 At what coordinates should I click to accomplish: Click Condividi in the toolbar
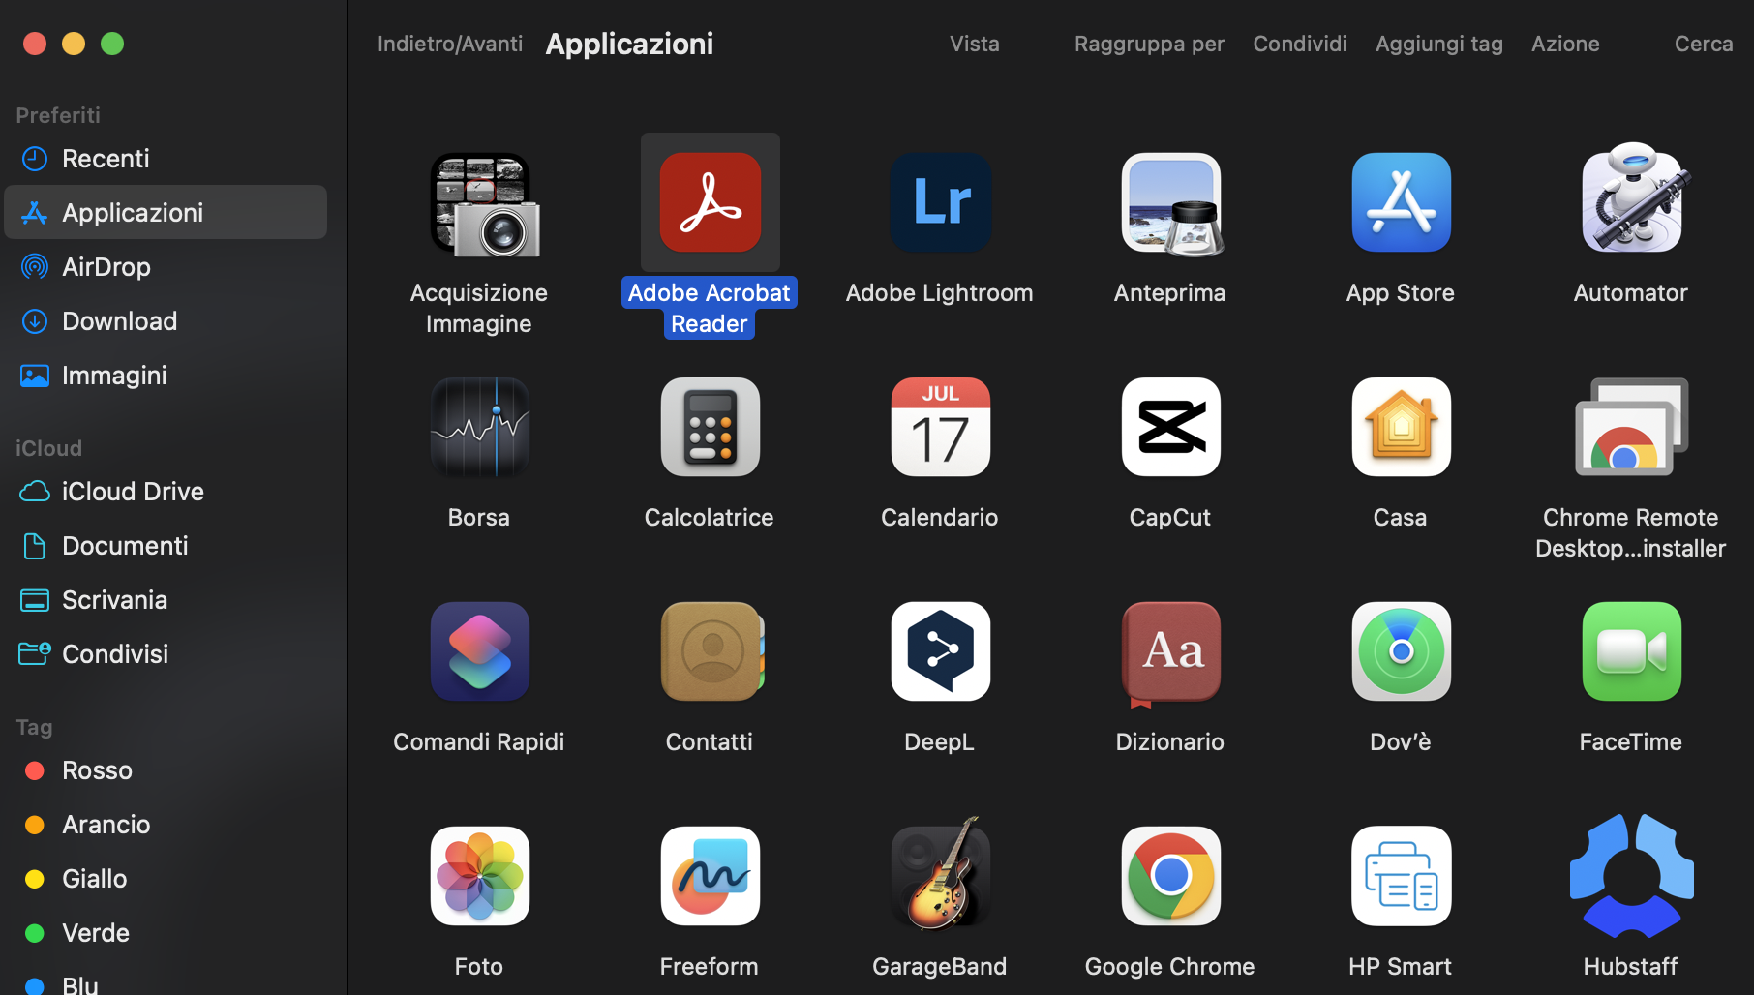point(1300,44)
